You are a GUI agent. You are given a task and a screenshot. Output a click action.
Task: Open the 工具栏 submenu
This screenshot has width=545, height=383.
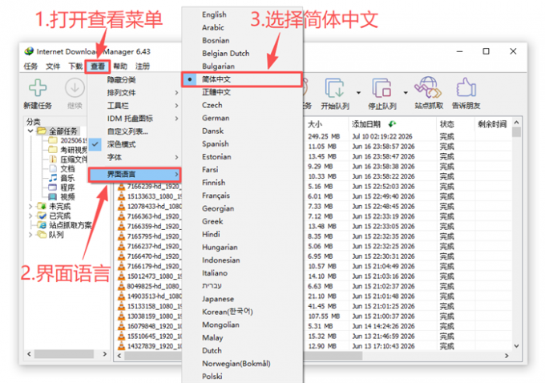coord(135,105)
